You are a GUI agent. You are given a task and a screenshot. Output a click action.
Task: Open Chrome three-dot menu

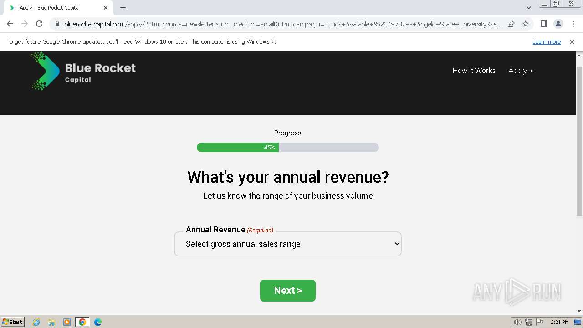(573, 24)
